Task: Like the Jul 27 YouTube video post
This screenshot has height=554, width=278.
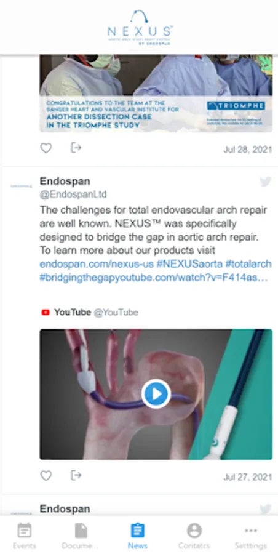Action: pos(46,476)
